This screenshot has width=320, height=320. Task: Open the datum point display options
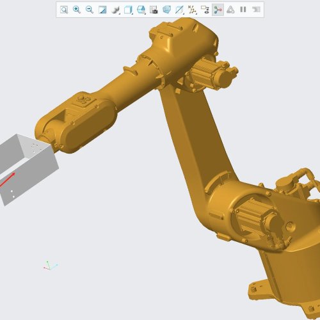tap(192, 10)
